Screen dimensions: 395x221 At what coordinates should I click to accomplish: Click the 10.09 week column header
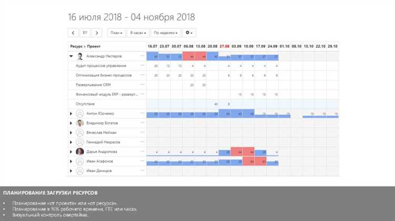click(249, 47)
